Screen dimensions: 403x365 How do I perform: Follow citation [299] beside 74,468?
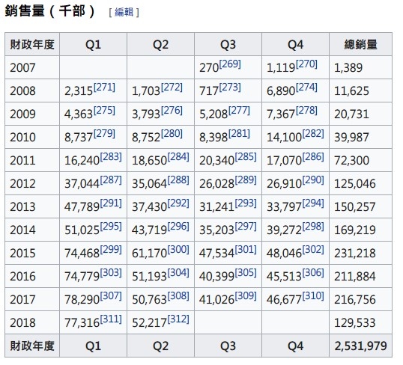[111, 250]
